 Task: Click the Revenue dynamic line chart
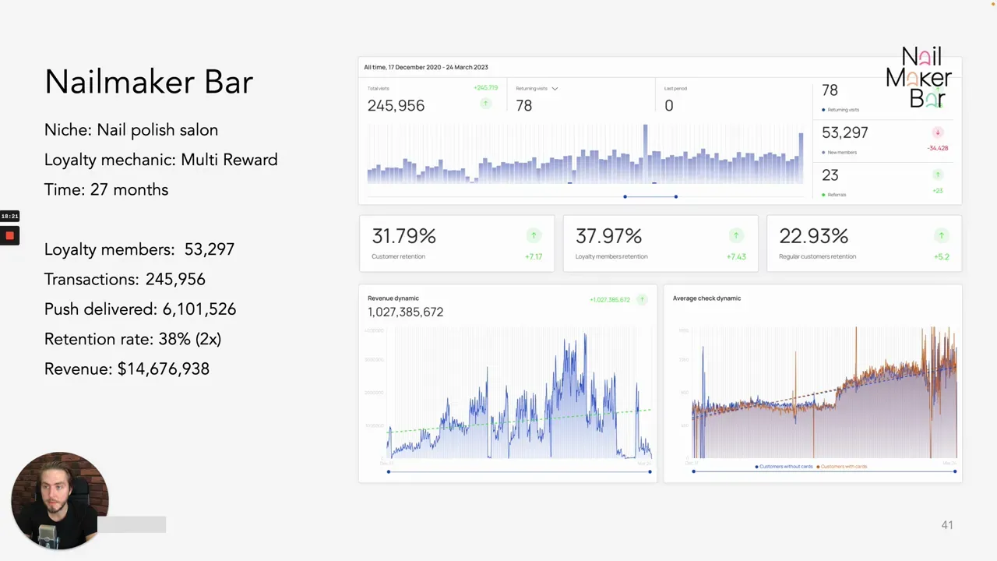pos(520,394)
